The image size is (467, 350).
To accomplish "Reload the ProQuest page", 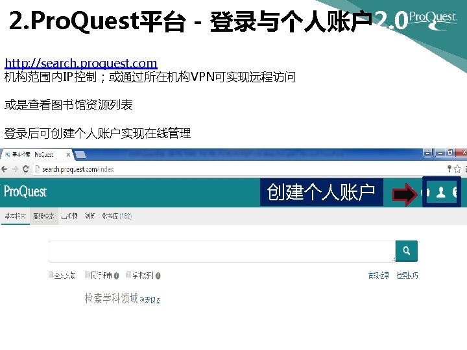I will click(x=25, y=169).
